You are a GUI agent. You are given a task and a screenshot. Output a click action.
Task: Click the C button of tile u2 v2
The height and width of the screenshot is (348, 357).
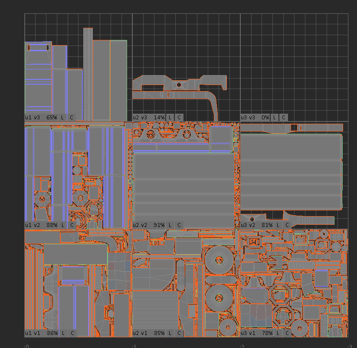[x=179, y=225]
